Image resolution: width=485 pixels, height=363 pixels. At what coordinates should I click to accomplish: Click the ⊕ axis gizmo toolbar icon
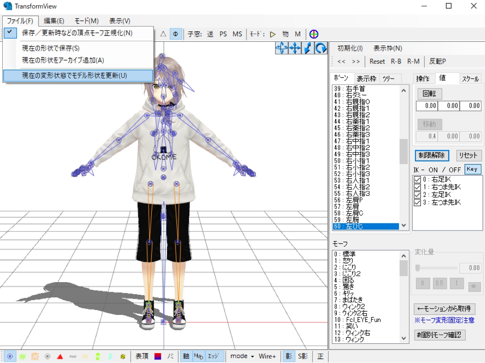point(313,33)
